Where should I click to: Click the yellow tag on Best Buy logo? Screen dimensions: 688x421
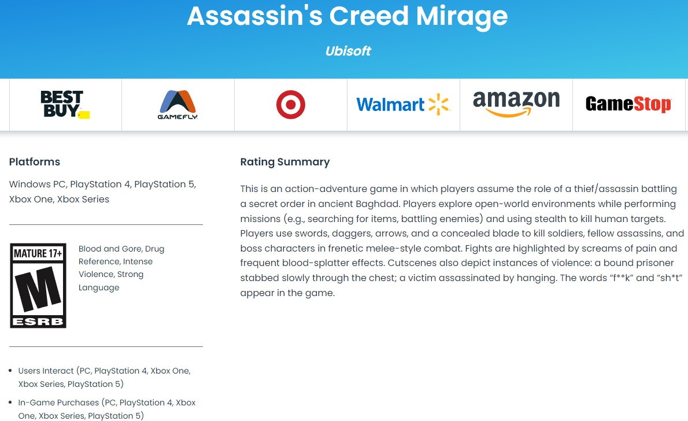(x=84, y=115)
